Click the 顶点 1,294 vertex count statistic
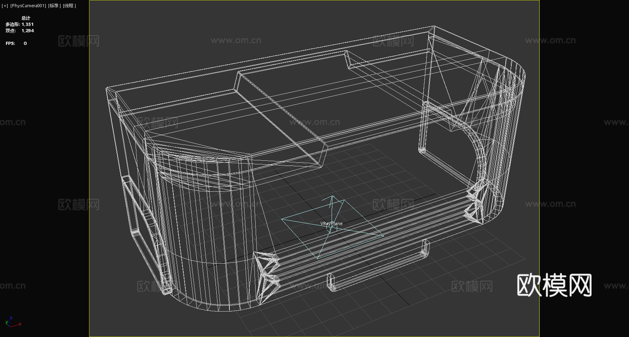 click(x=19, y=31)
